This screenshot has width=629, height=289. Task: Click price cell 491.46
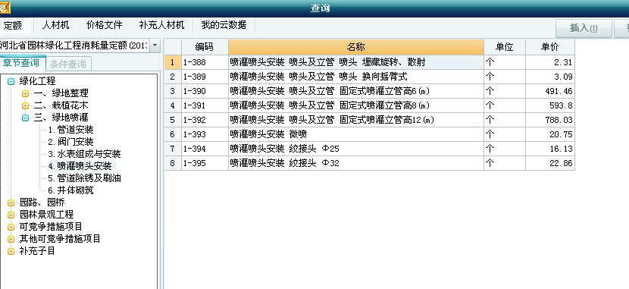550,91
